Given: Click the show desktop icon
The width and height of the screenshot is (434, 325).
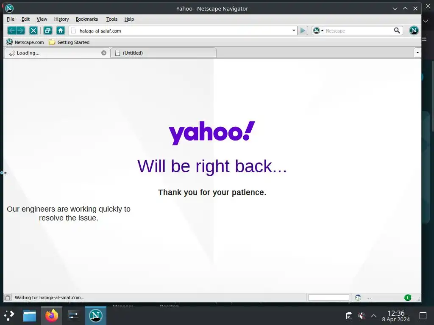Looking at the screenshot, I should pyautogui.click(x=423, y=316).
